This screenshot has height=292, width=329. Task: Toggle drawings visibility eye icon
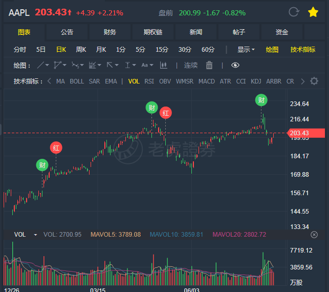click(x=235, y=65)
